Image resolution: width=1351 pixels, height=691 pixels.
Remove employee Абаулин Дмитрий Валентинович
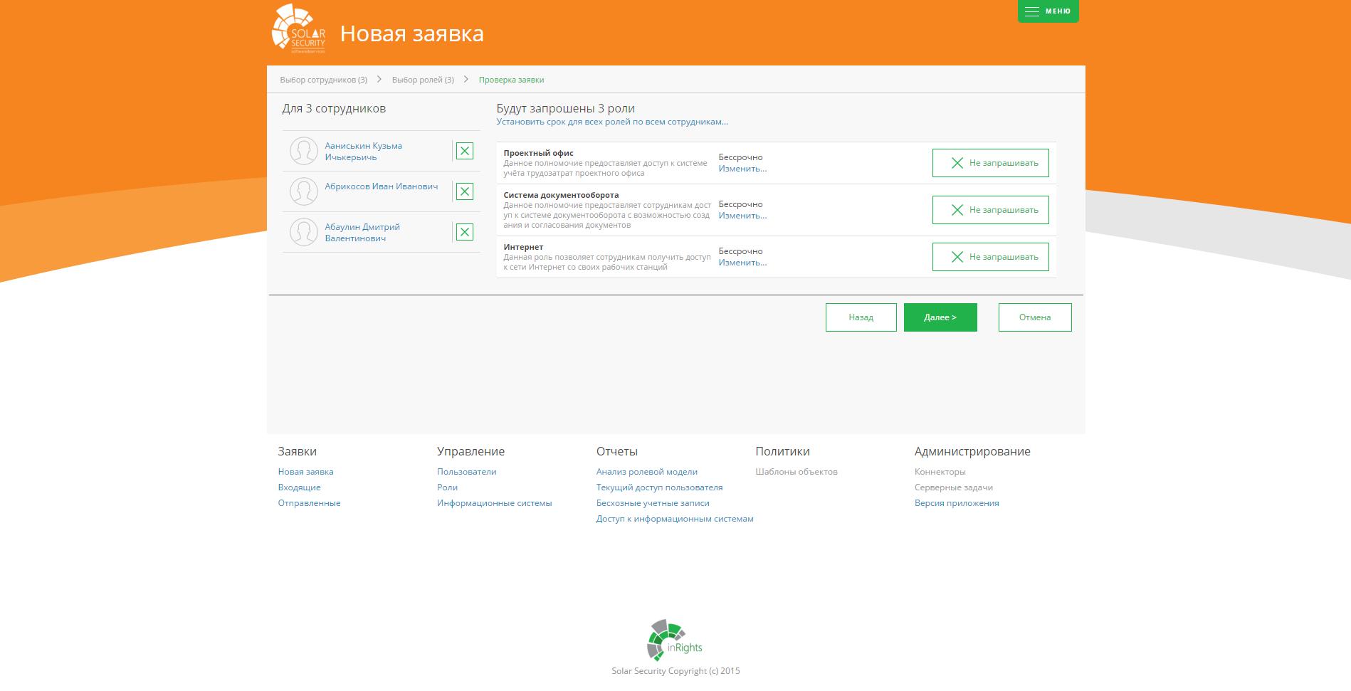tap(465, 232)
